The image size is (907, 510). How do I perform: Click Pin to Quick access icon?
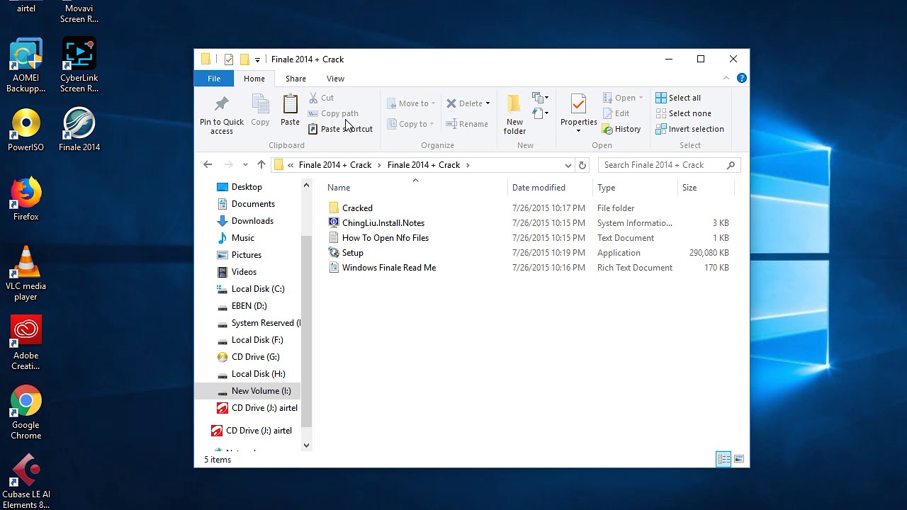(221, 104)
